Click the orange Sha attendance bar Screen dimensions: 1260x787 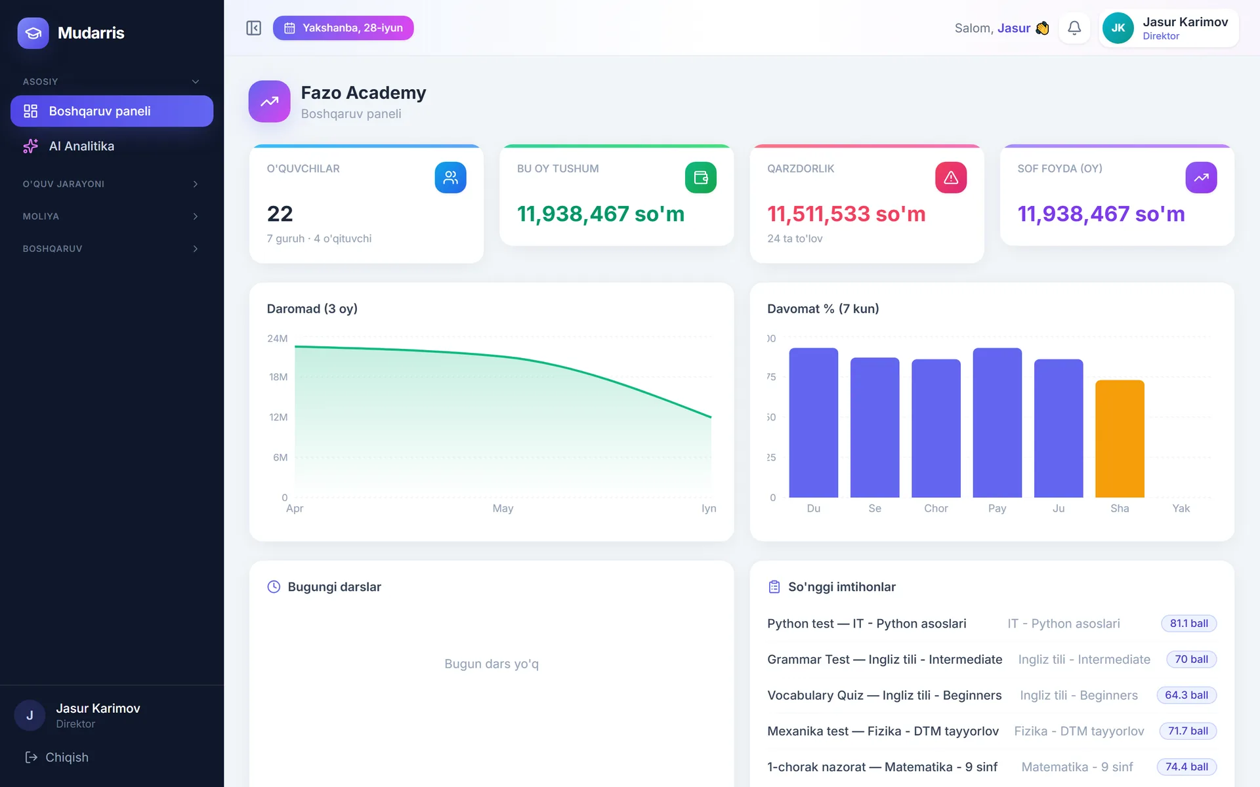(1120, 439)
